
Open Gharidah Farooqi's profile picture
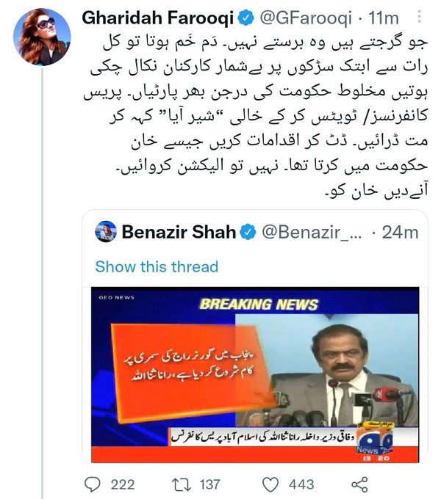pyautogui.click(x=42, y=37)
